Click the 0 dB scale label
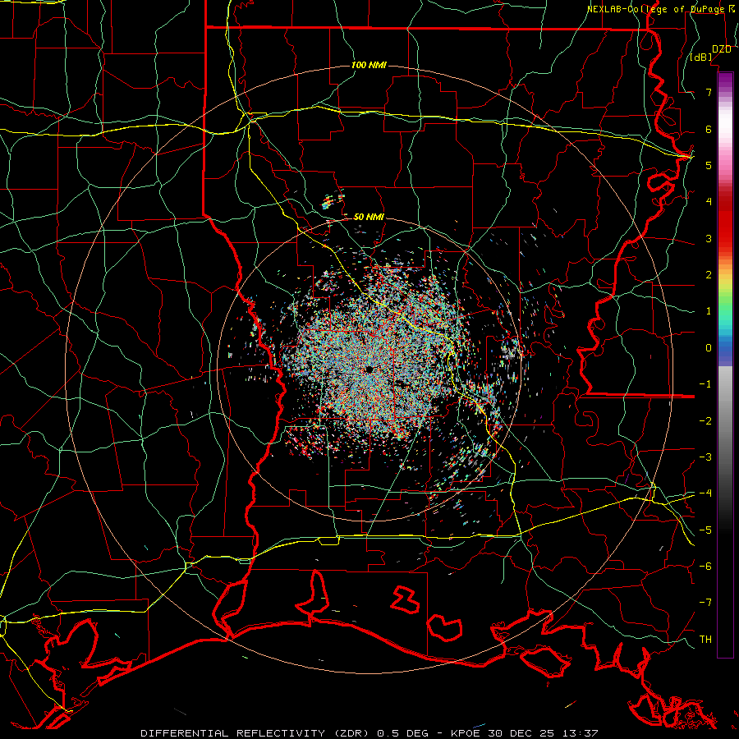Viewport: 739px width, 739px height. click(x=709, y=348)
